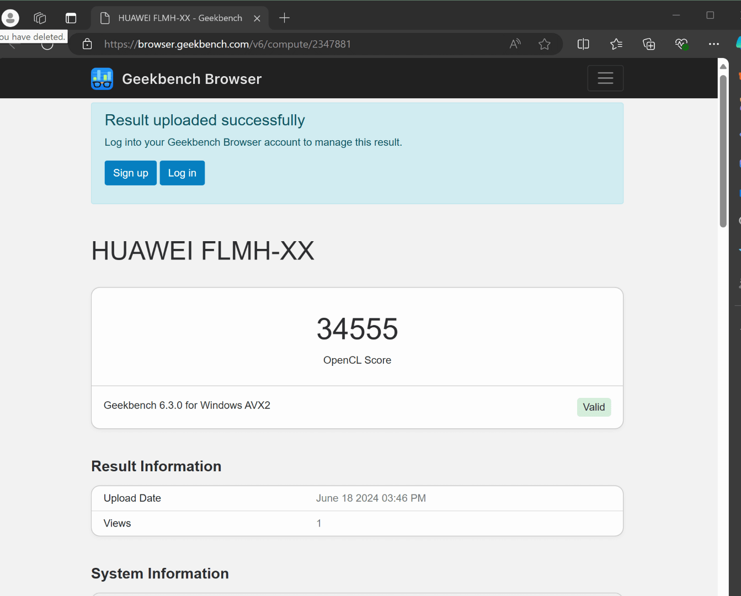The height and width of the screenshot is (596, 741).
Task: Add this page to favorites star
Action: tap(545, 44)
